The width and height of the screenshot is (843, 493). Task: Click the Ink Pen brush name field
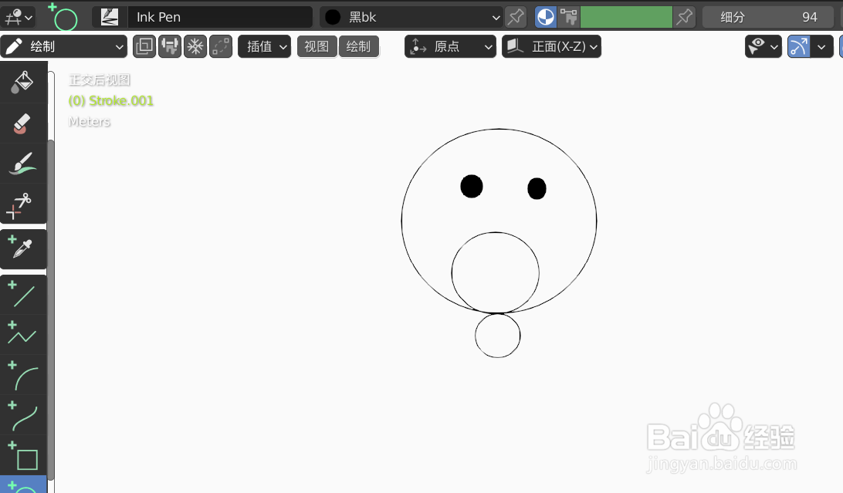coord(220,17)
